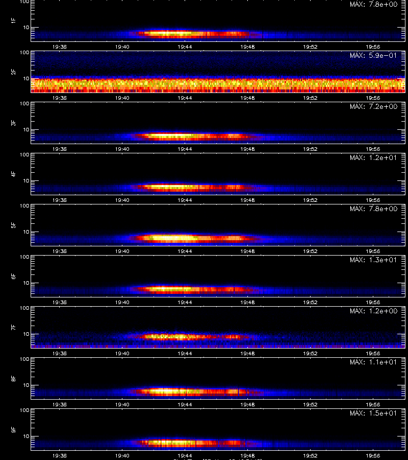The height and width of the screenshot is (460, 408).
Task: Click the 19:52 tick label under 5F panel
Action: click(x=310, y=251)
